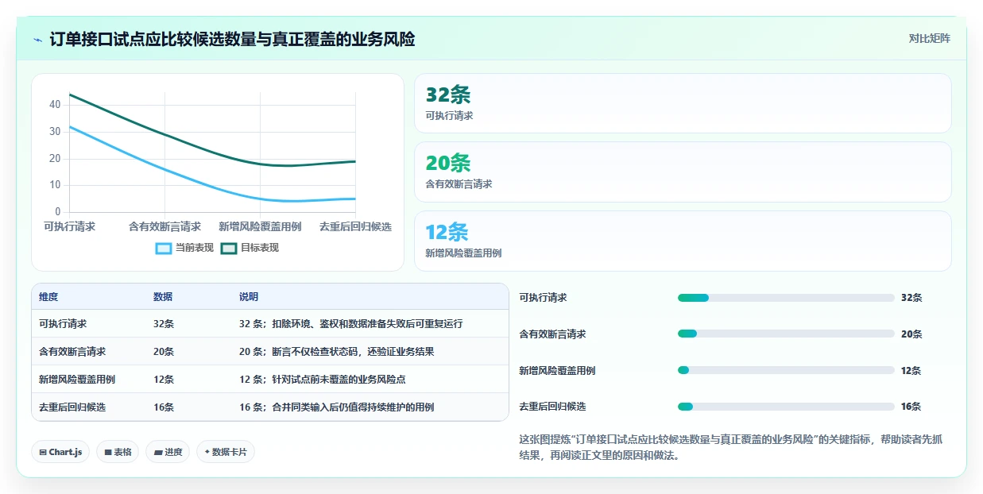Click the 维度 column header
This screenshot has width=983, height=494.
48,297
